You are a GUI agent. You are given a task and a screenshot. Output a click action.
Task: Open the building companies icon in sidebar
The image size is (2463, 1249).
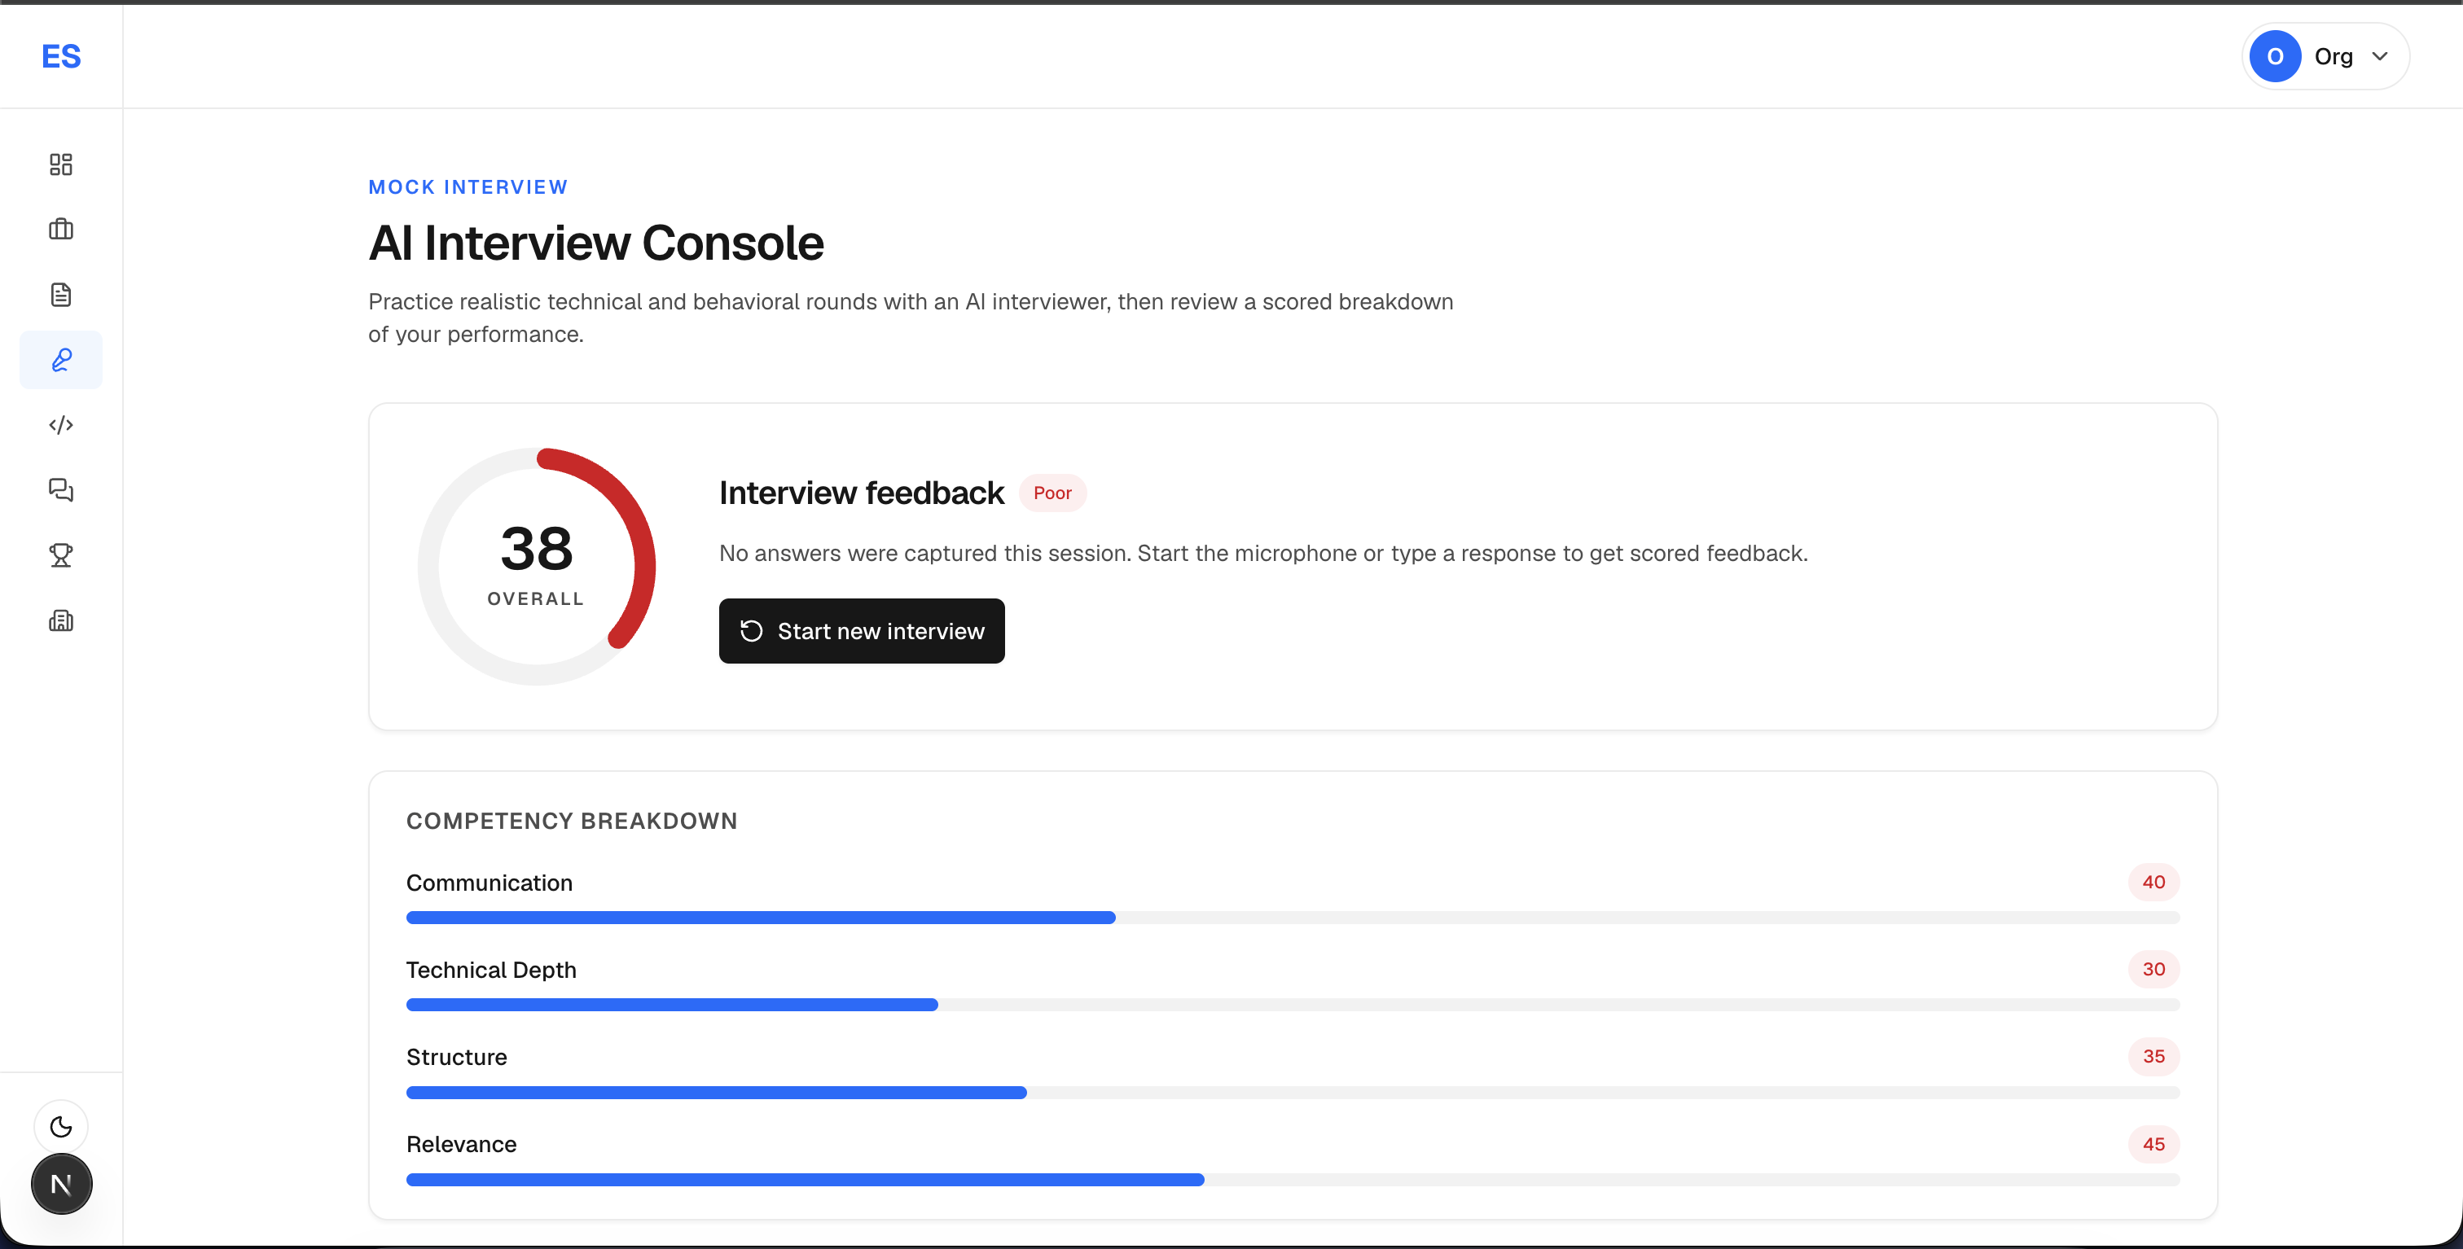(x=61, y=620)
